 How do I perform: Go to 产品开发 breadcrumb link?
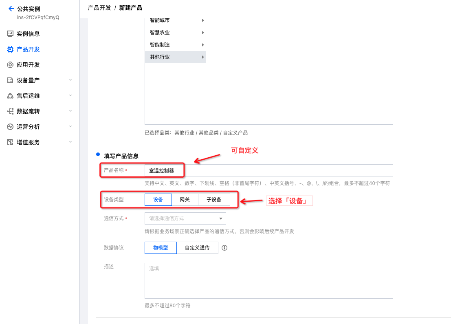pos(99,8)
